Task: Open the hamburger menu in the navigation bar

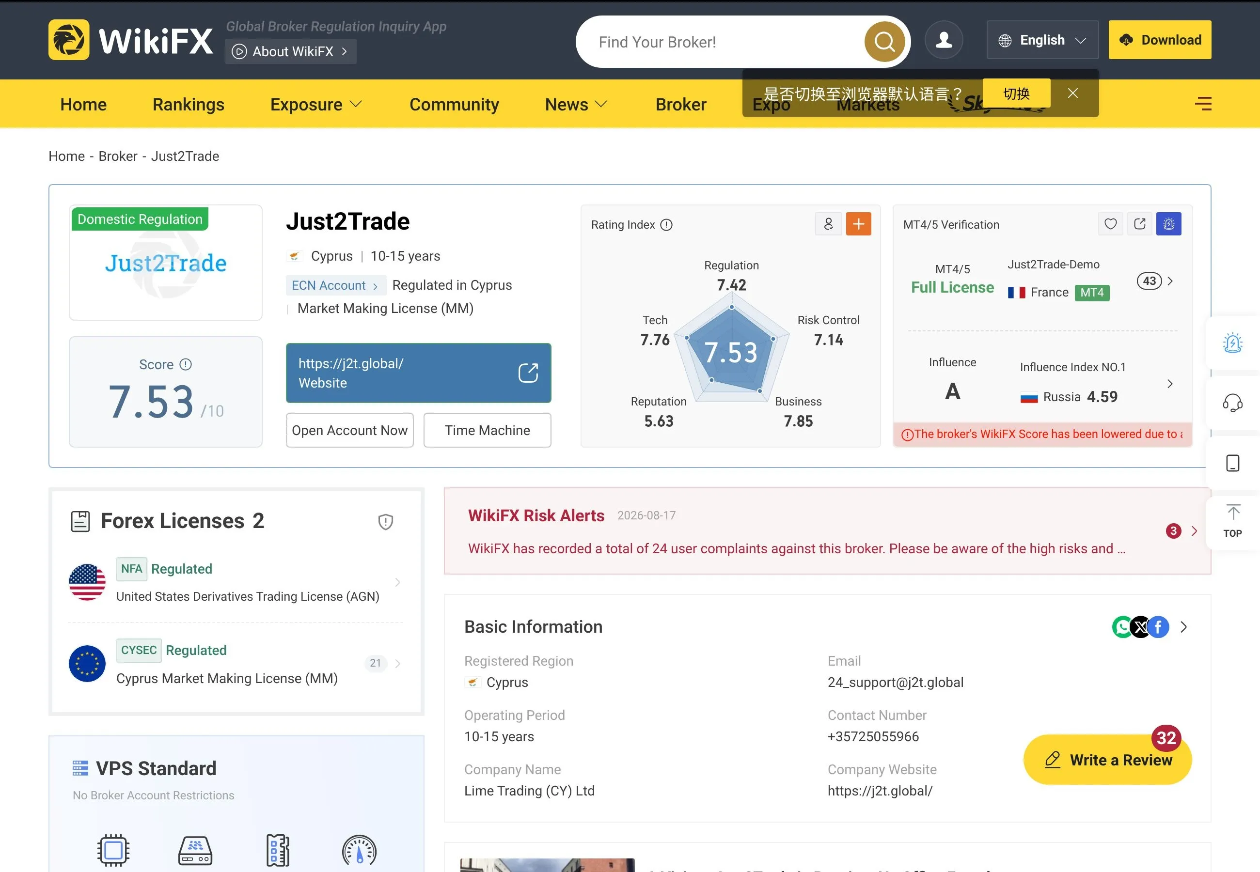Action: click(x=1203, y=104)
